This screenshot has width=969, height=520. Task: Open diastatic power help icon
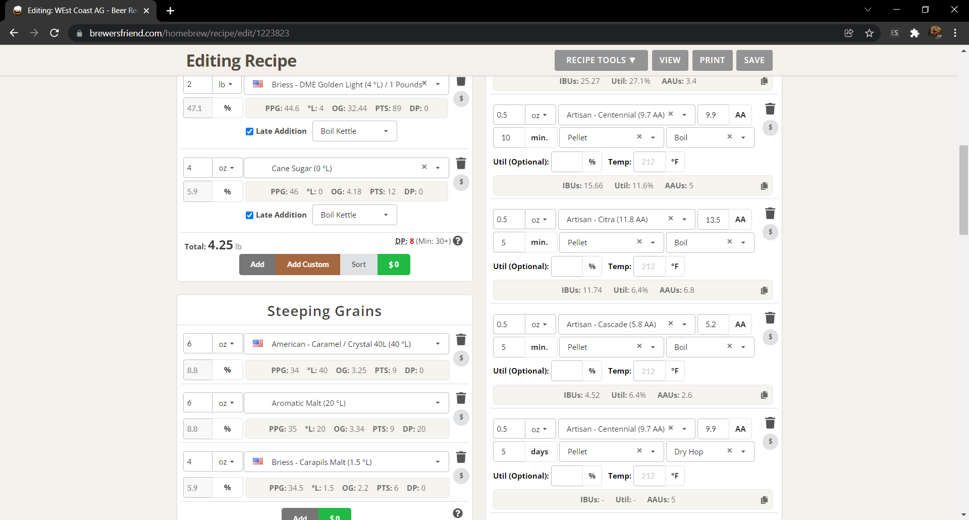[x=458, y=241]
